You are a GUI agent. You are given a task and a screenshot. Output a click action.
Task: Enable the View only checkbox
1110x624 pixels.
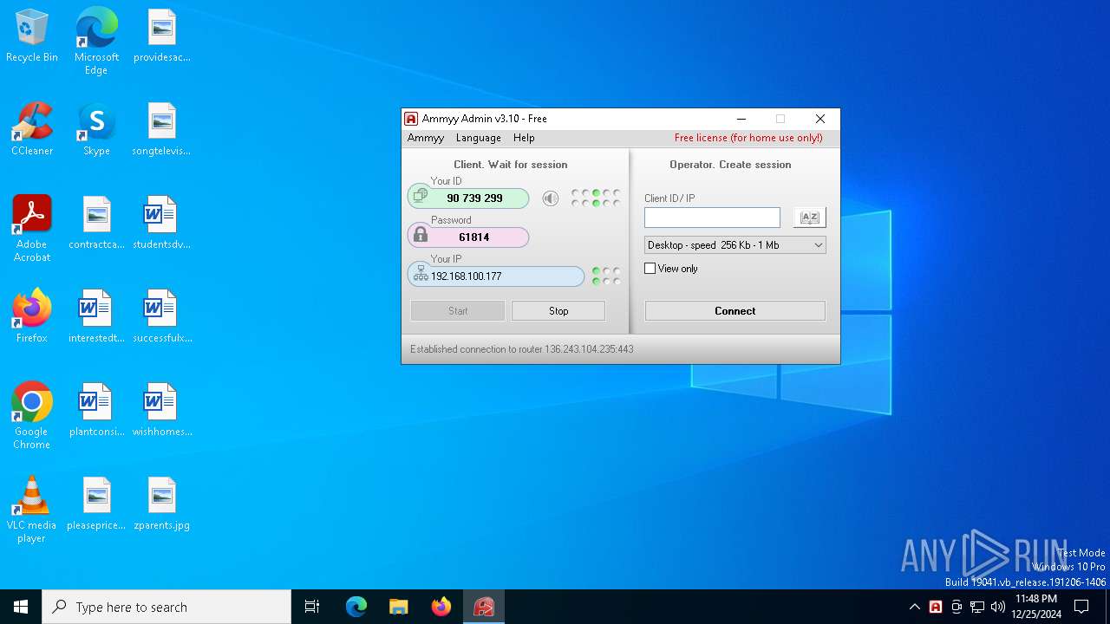click(650, 269)
